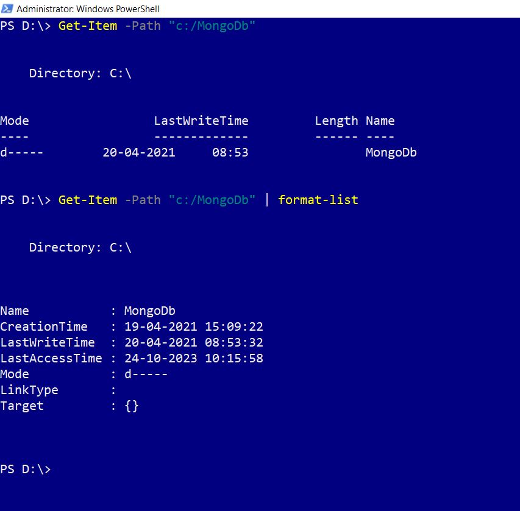The width and height of the screenshot is (520, 511).
Task: Click the Length column header
Action: pyautogui.click(x=336, y=121)
